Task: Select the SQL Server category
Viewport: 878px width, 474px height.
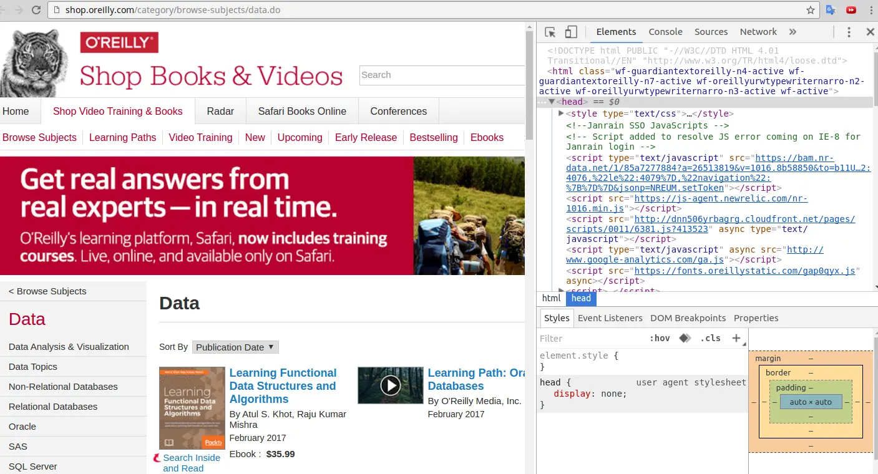Action: pos(33,467)
